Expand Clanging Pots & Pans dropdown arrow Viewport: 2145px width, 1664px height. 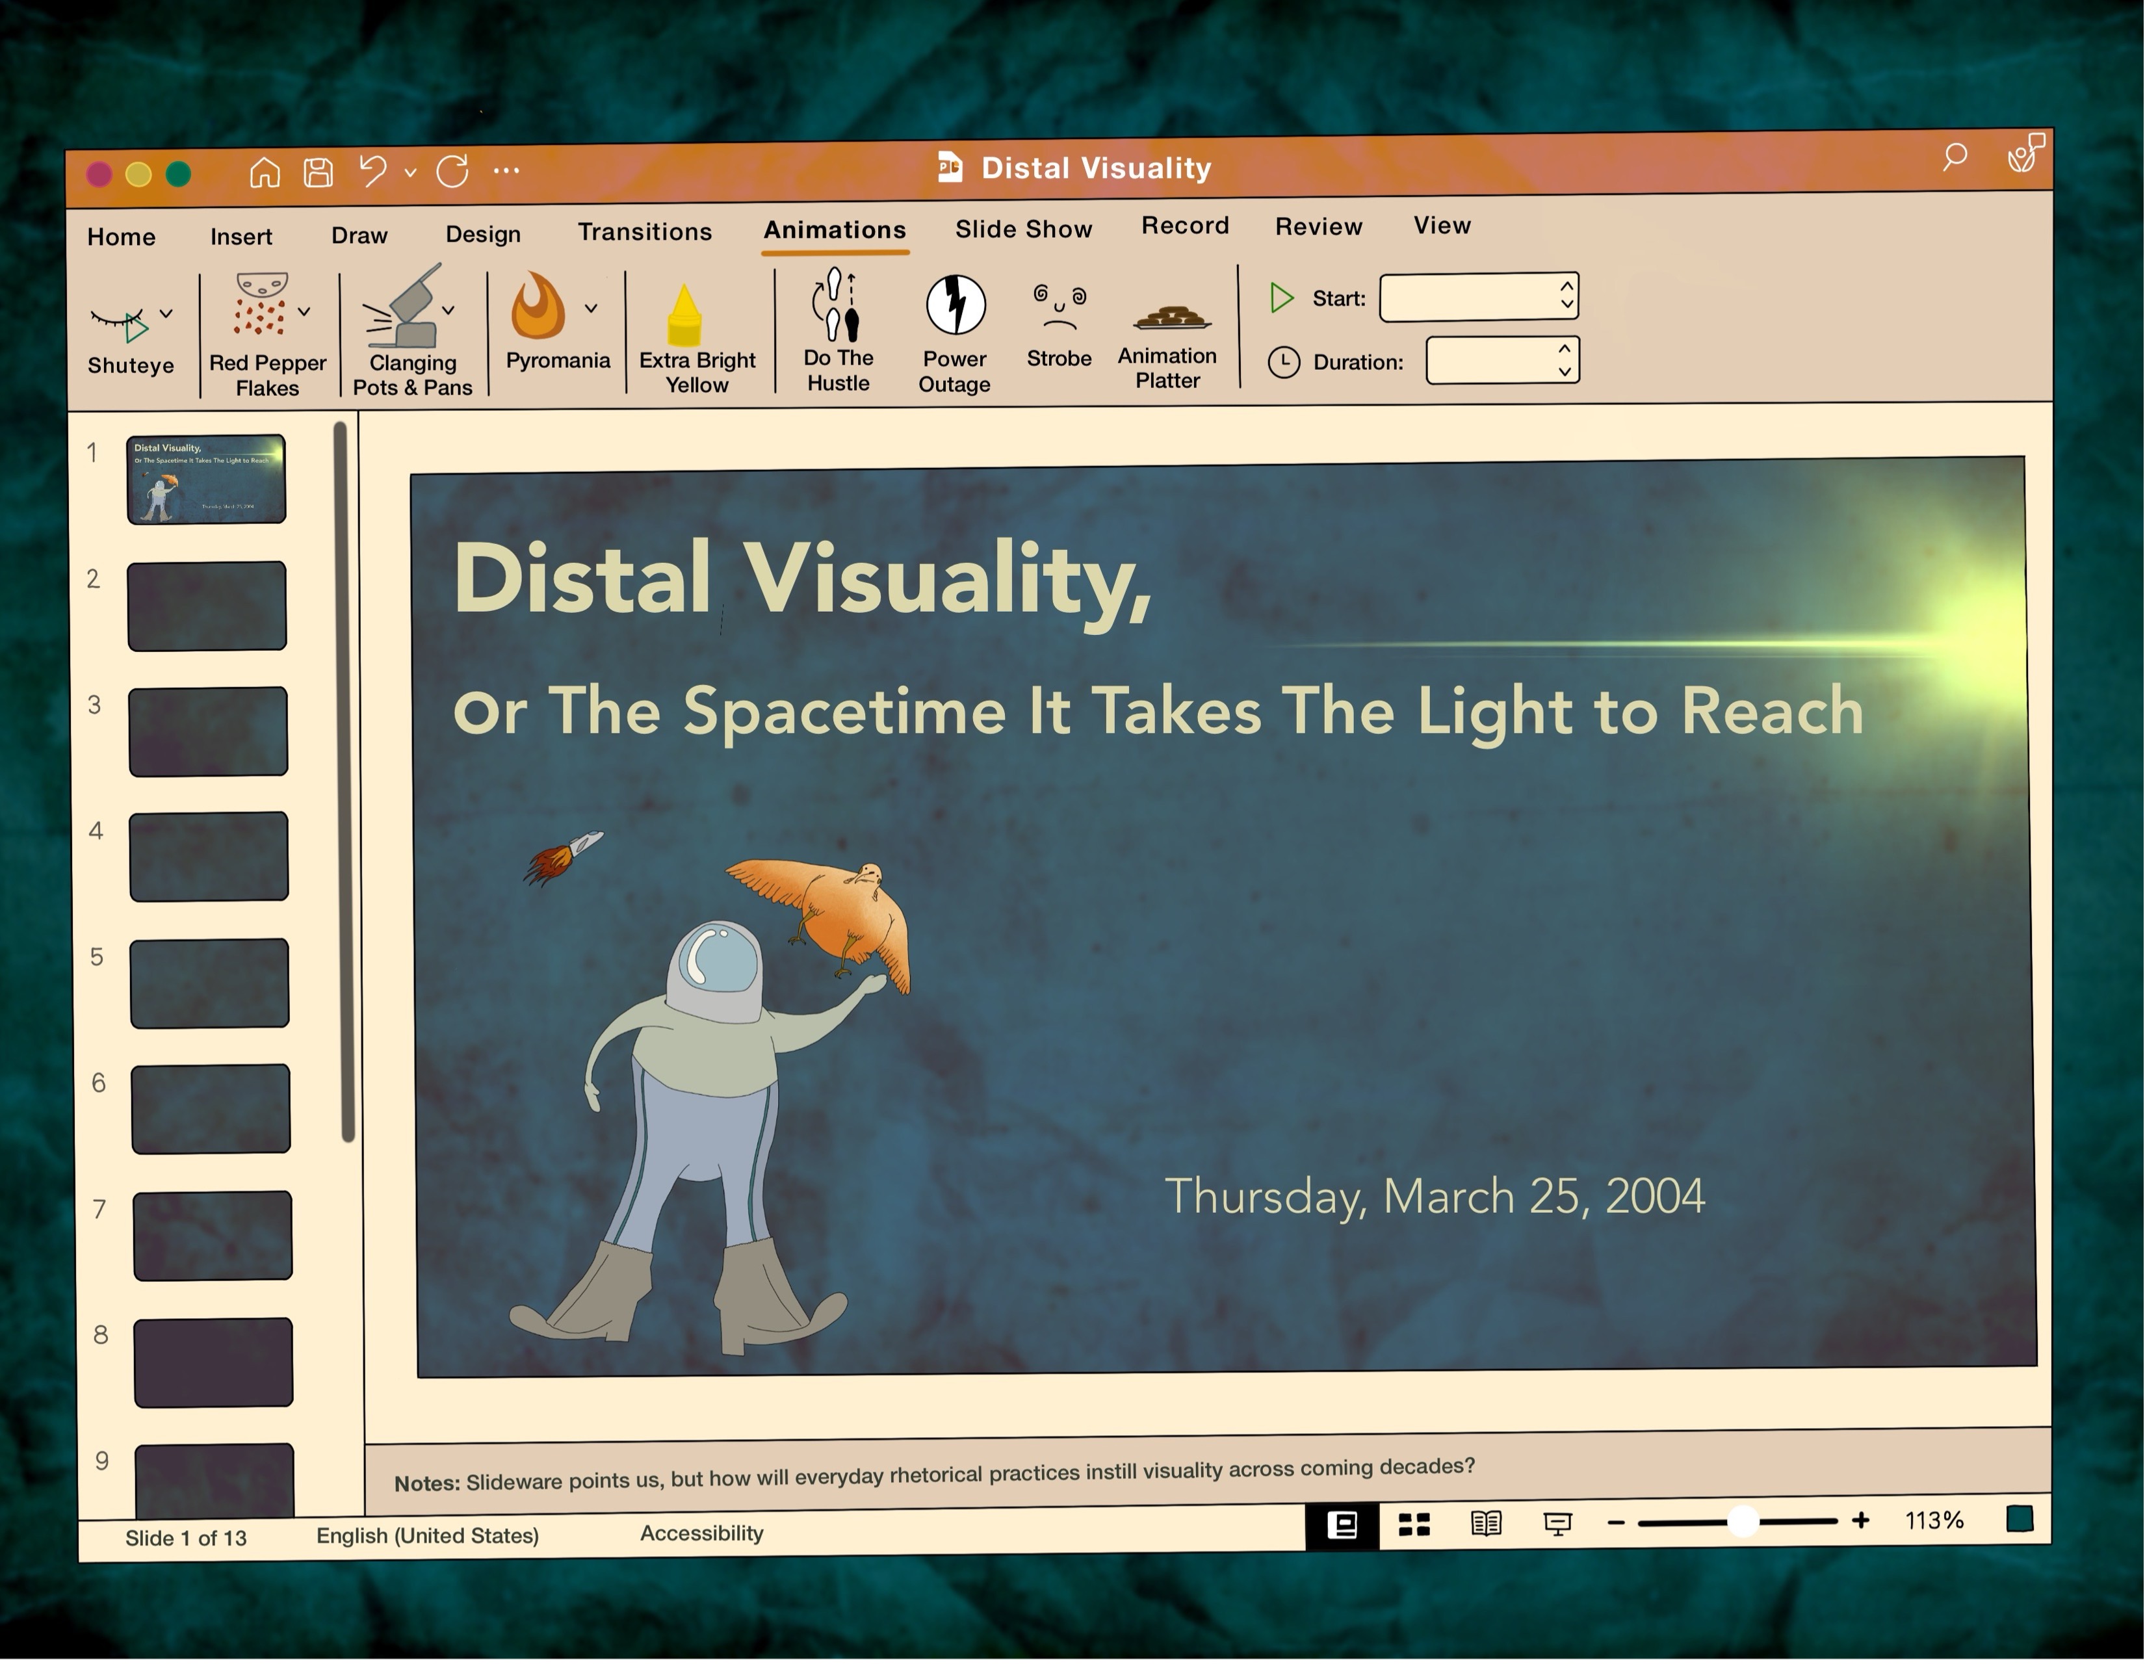pyautogui.click(x=448, y=311)
